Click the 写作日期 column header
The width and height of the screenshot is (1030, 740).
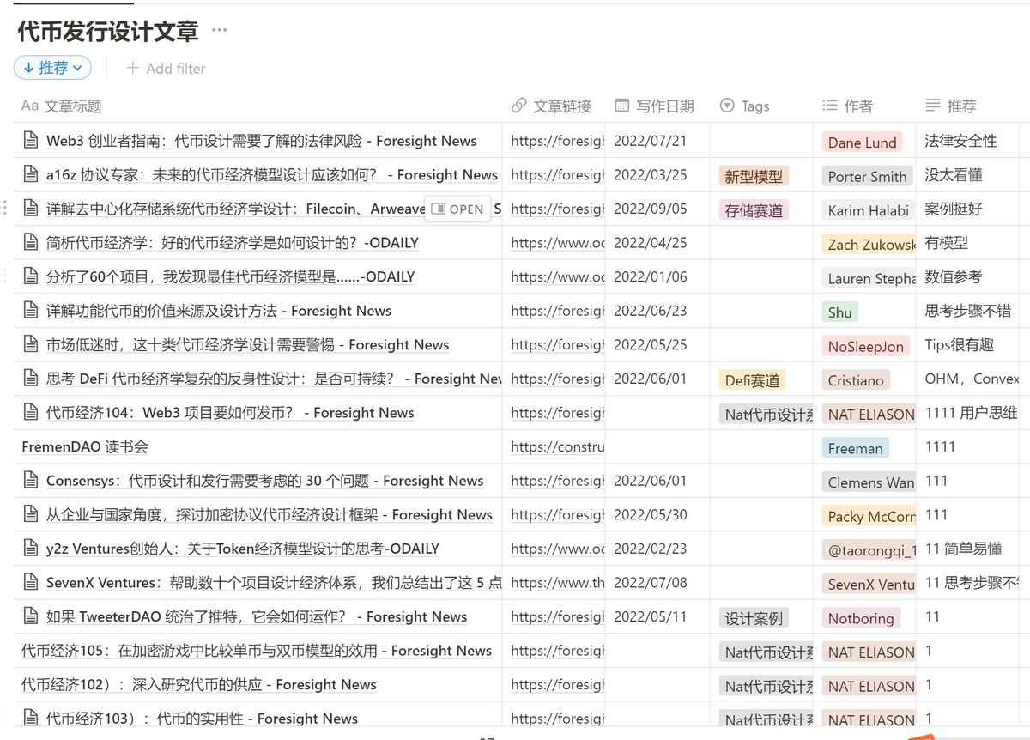655,106
